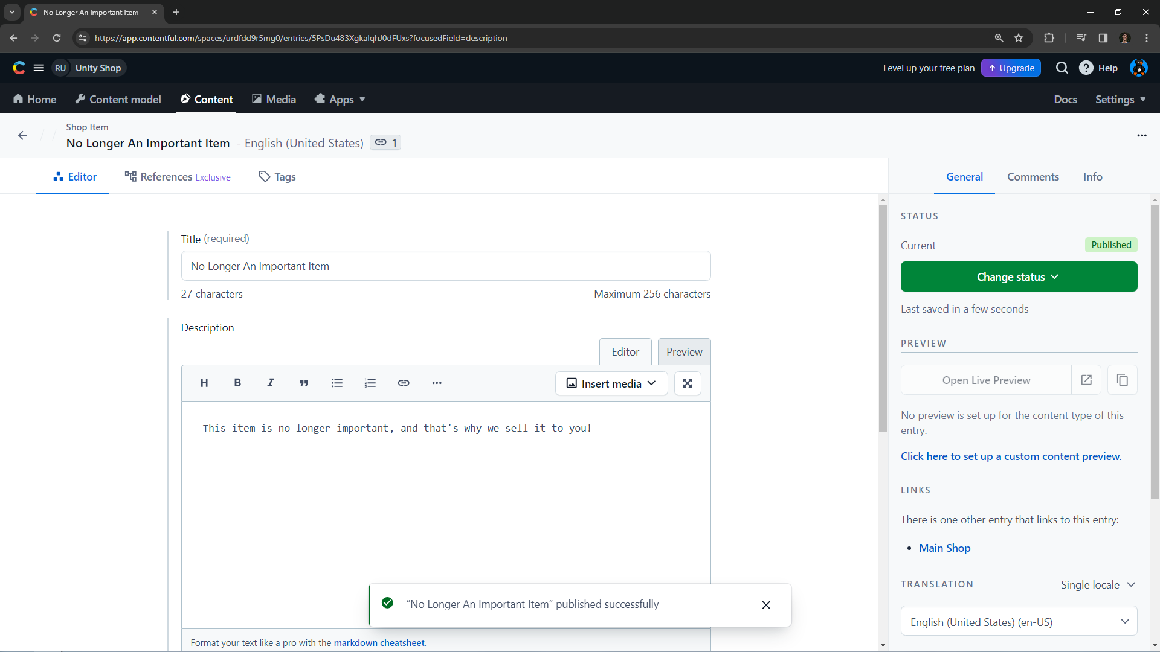
Task: Expand the Single locale translation menu
Action: click(1098, 584)
